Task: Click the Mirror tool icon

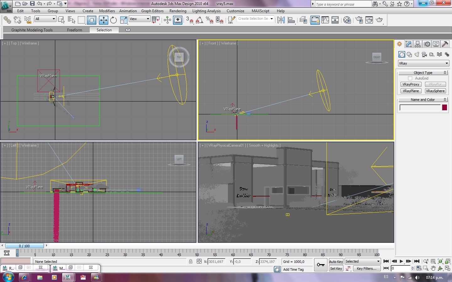Action: (281, 20)
